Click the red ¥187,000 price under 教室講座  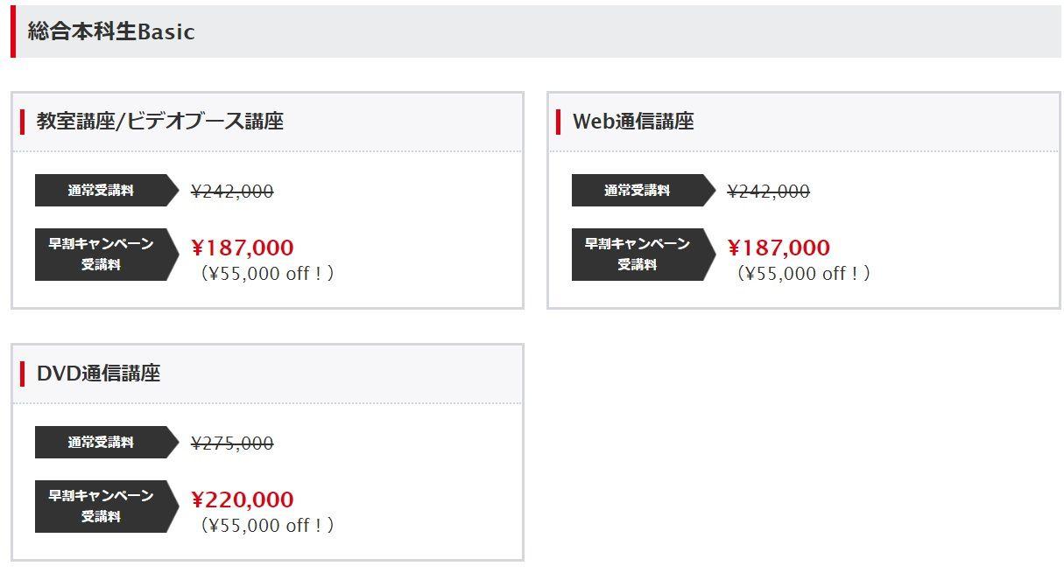(243, 248)
